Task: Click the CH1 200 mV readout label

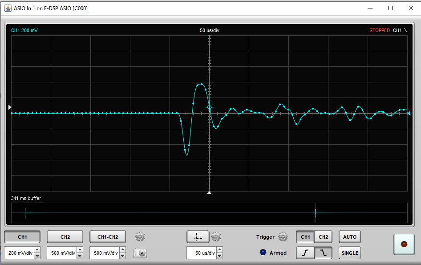Action: click(x=24, y=30)
